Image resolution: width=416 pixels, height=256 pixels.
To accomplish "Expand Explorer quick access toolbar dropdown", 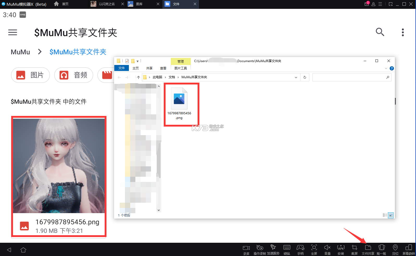I will (137, 61).
